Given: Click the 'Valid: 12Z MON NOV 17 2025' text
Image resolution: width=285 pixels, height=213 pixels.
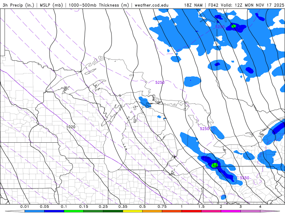Looking at the screenshot, I should tap(252, 5).
